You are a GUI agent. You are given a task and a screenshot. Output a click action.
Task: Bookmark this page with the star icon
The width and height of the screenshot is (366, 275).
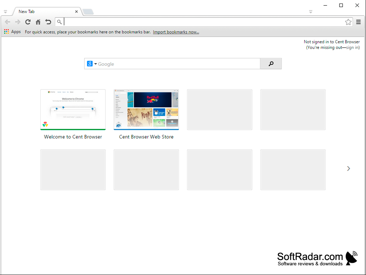[348, 22]
